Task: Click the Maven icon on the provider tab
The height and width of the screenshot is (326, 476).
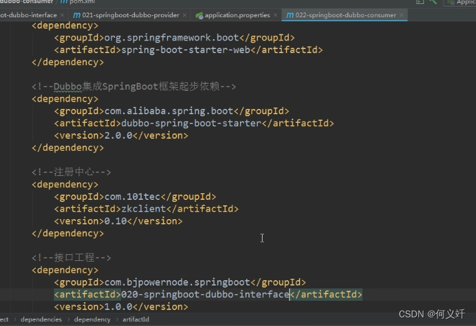Action: click(77, 15)
